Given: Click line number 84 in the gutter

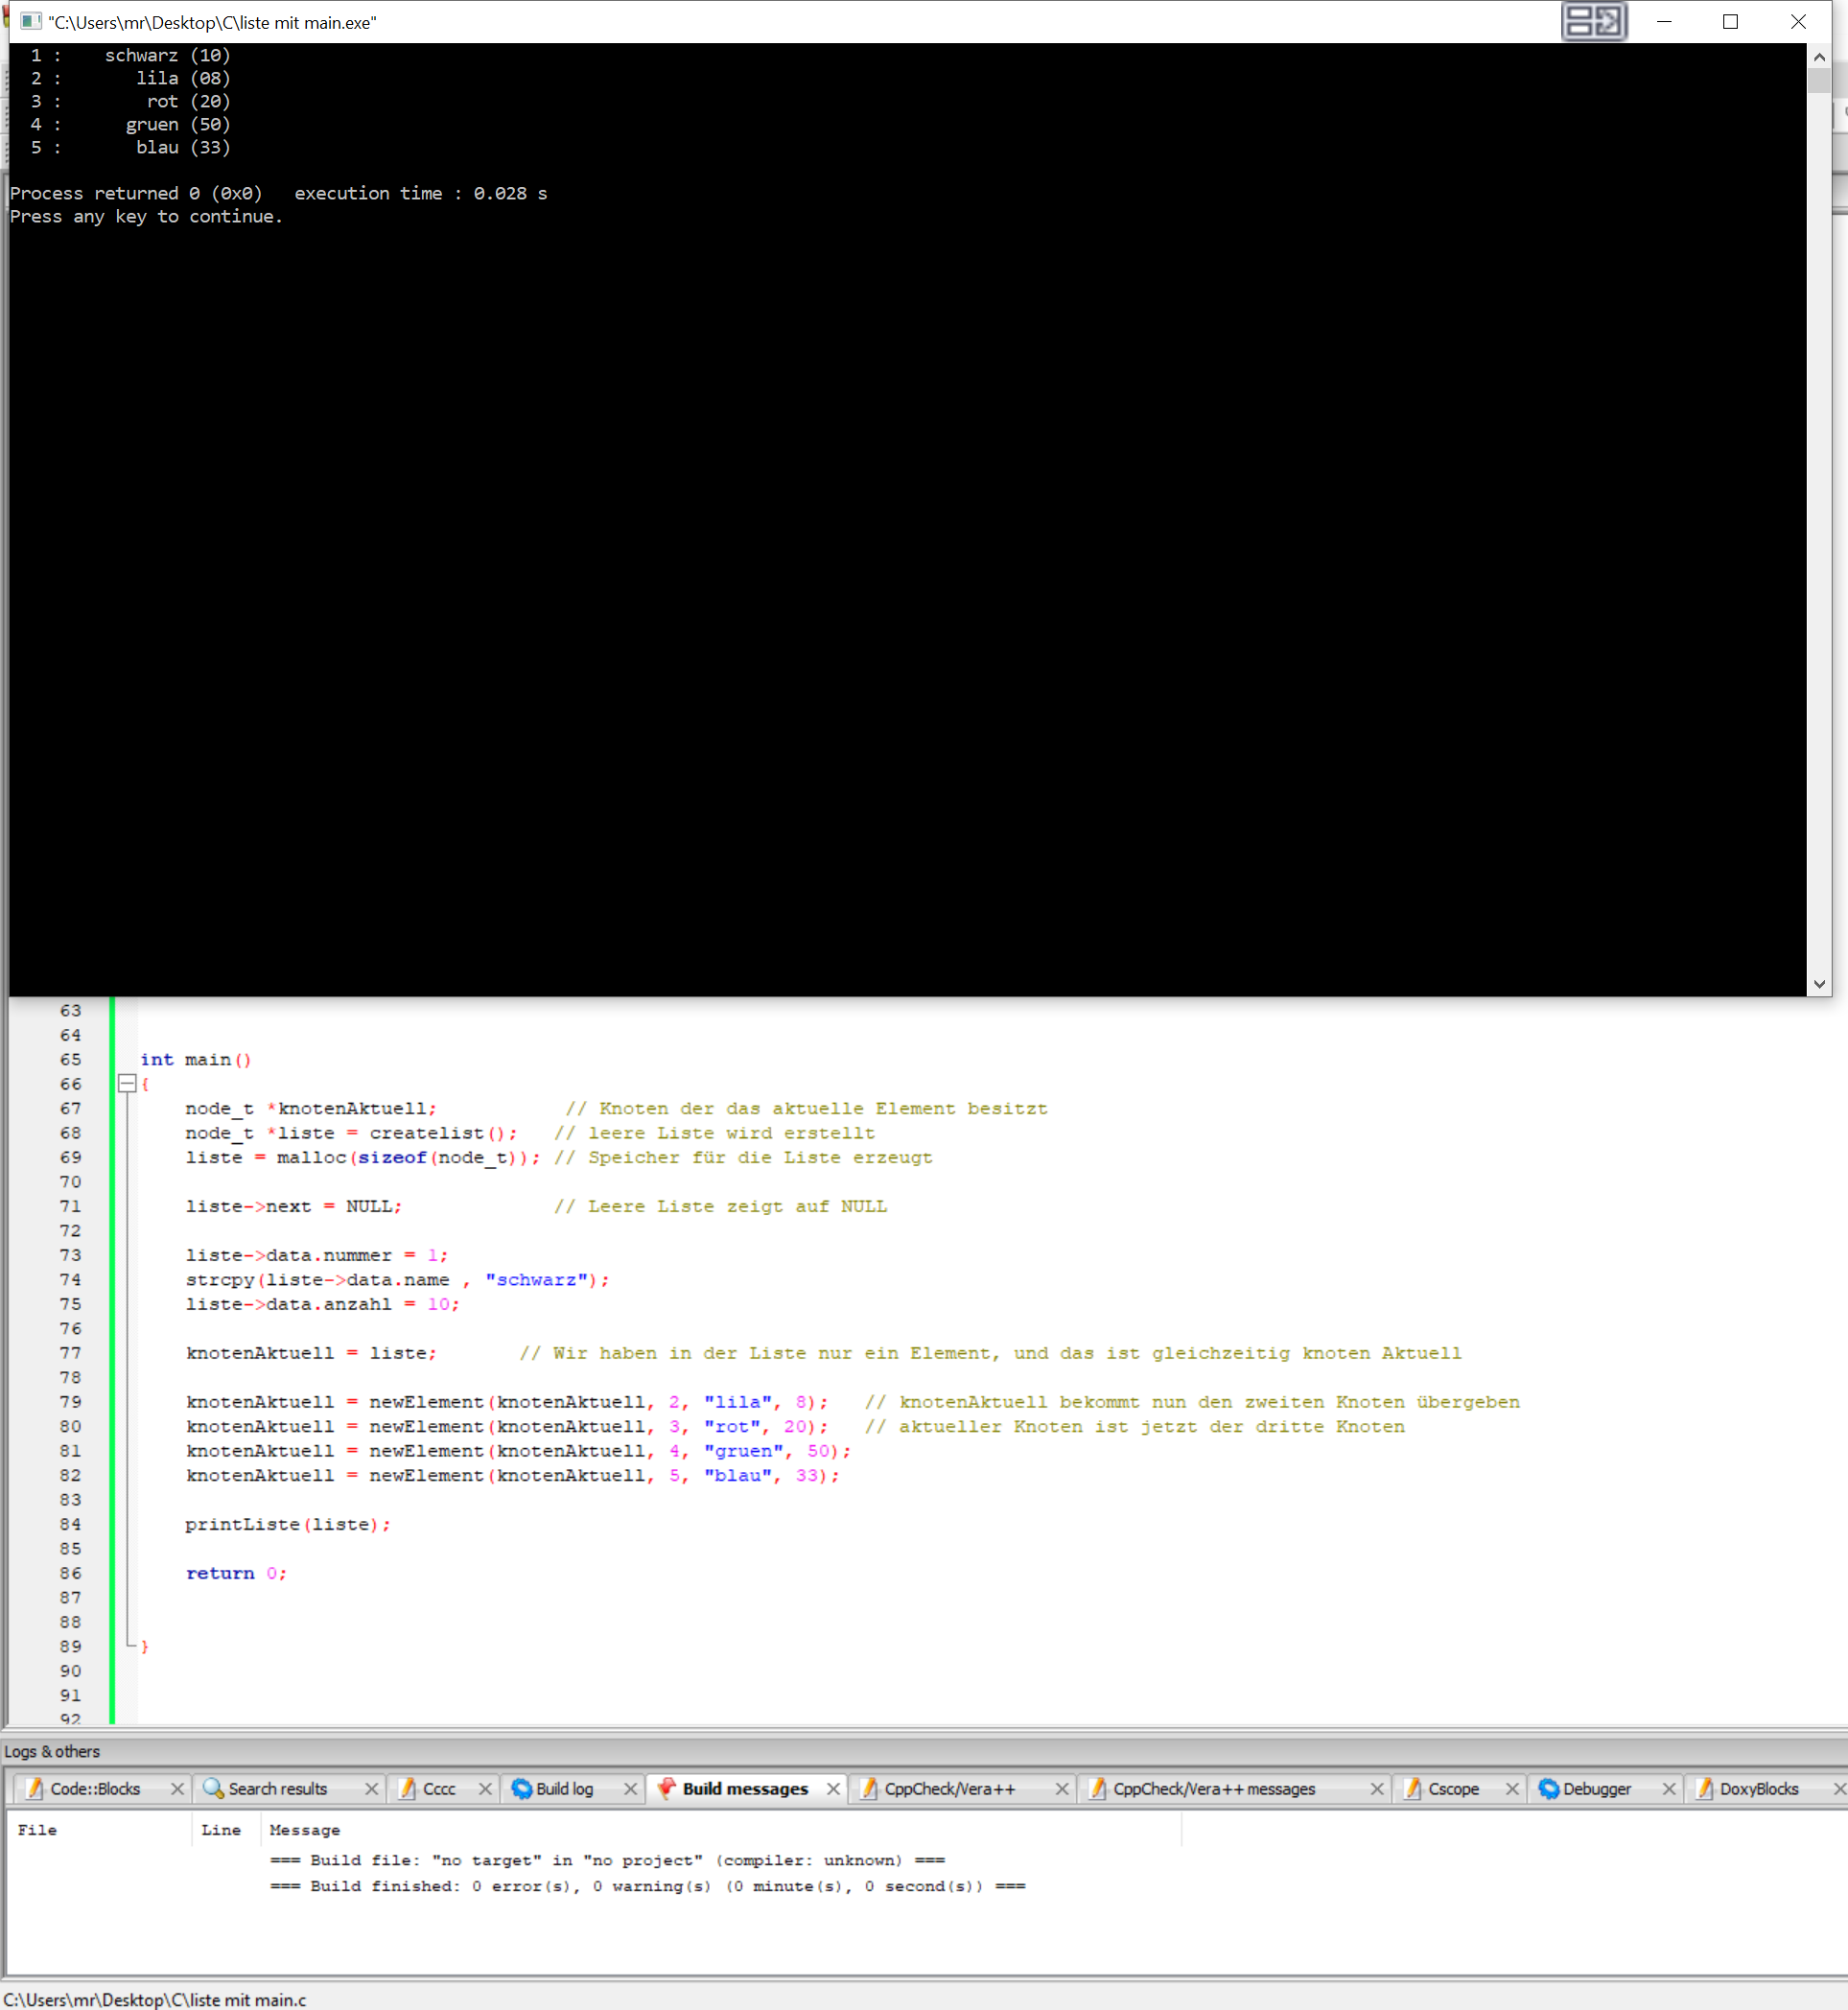Looking at the screenshot, I should coord(70,1524).
